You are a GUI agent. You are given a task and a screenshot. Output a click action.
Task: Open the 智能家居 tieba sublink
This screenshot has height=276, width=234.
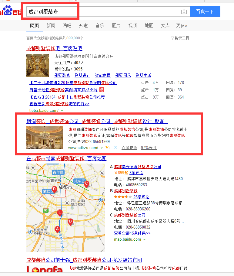(x=103, y=75)
